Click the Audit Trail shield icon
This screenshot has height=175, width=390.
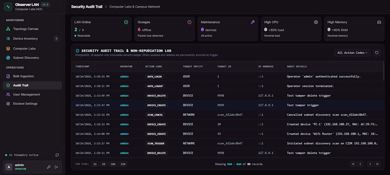click(8, 85)
